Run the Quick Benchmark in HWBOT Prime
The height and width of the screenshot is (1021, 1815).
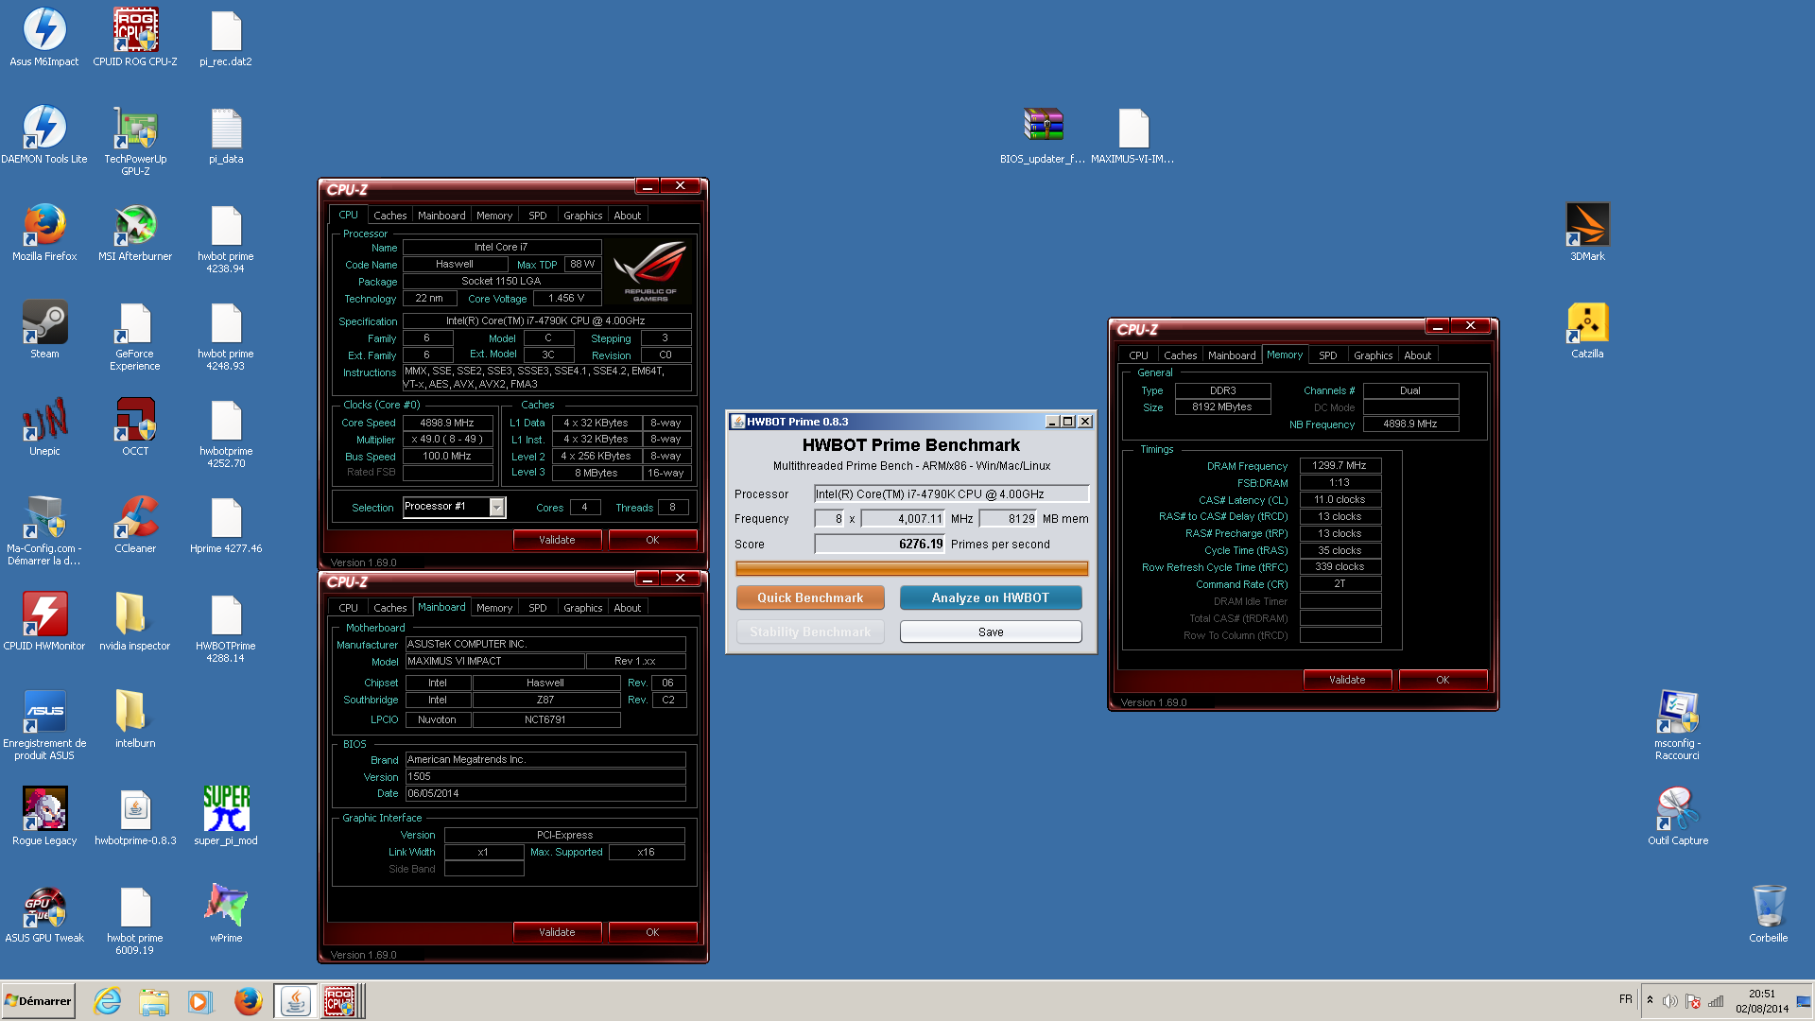810,597
